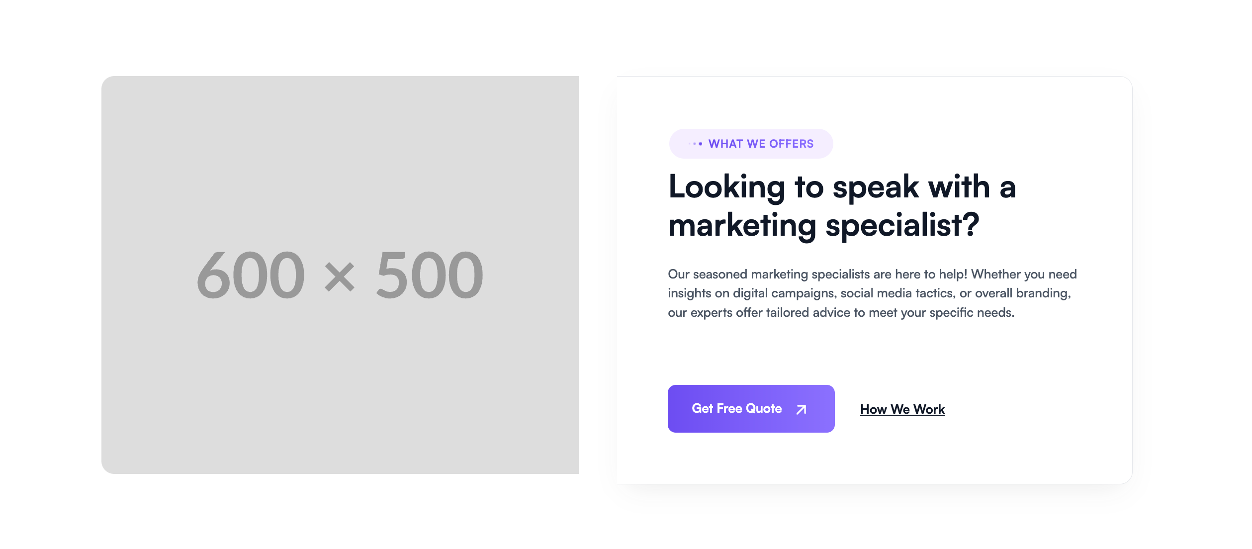This screenshot has width=1252, height=549.
Task: Open the How We Work link
Action: [x=902, y=409]
